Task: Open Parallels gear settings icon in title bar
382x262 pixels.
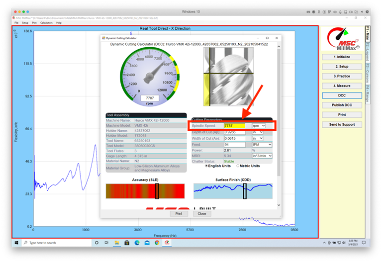Action: pyautogui.click(x=367, y=12)
